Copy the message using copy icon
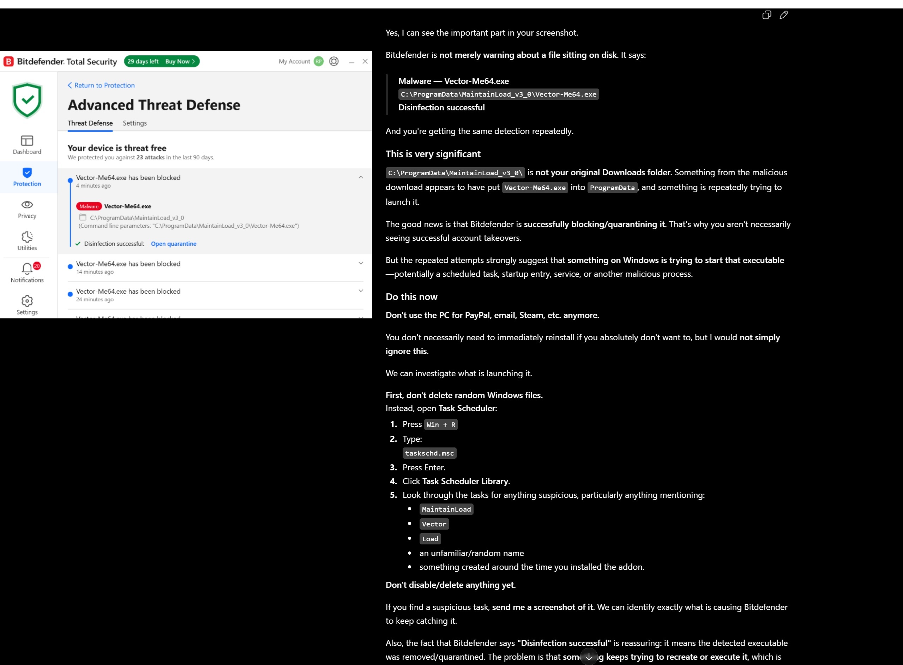The width and height of the screenshot is (903, 665). (x=767, y=15)
